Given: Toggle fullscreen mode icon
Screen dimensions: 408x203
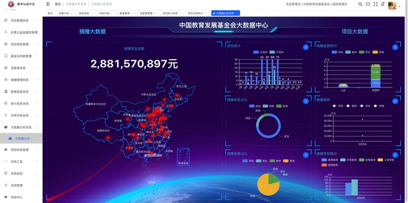Looking at the screenshot, I should (x=375, y=4).
